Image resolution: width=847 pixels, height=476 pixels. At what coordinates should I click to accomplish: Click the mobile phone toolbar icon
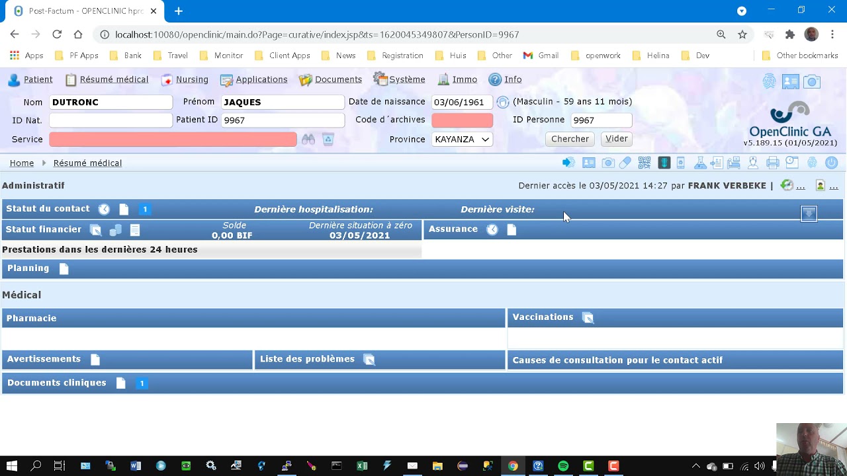coord(680,163)
